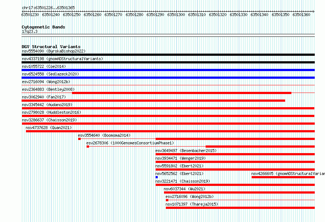Open the esv2678306 (1000GenomesConsortiumPhase1) label
The width and height of the screenshot is (325, 222).
click(x=130, y=143)
